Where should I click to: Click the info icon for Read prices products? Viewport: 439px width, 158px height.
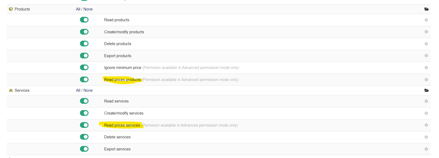click(426, 79)
